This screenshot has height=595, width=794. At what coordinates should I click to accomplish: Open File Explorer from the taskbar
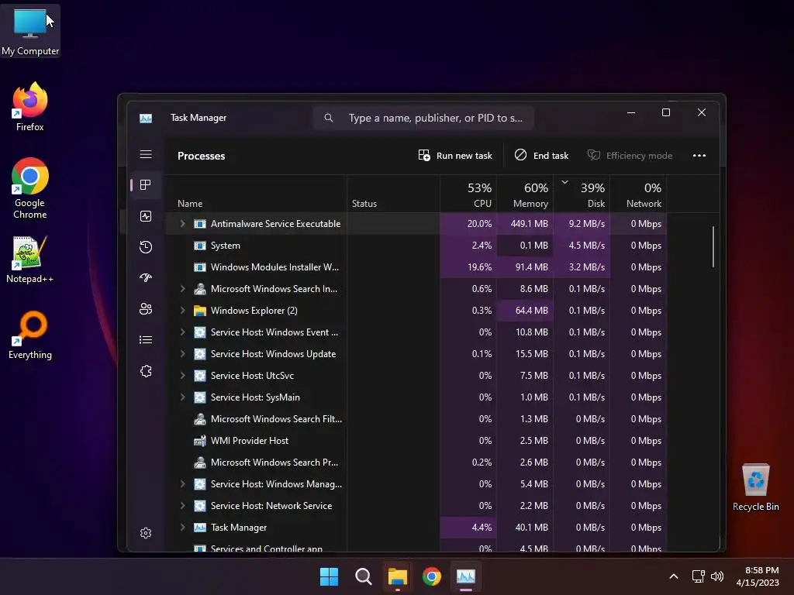[x=398, y=576]
